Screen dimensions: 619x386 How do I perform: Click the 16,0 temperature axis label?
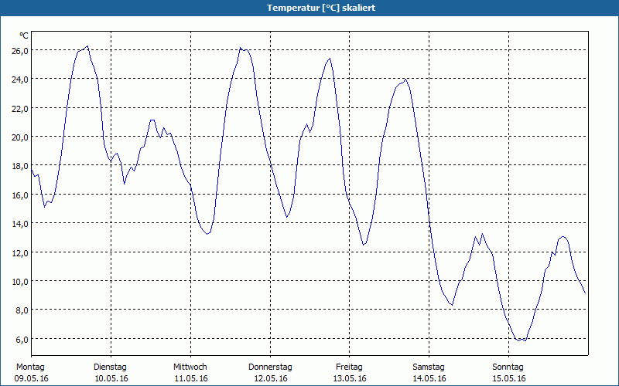tap(20, 195)
